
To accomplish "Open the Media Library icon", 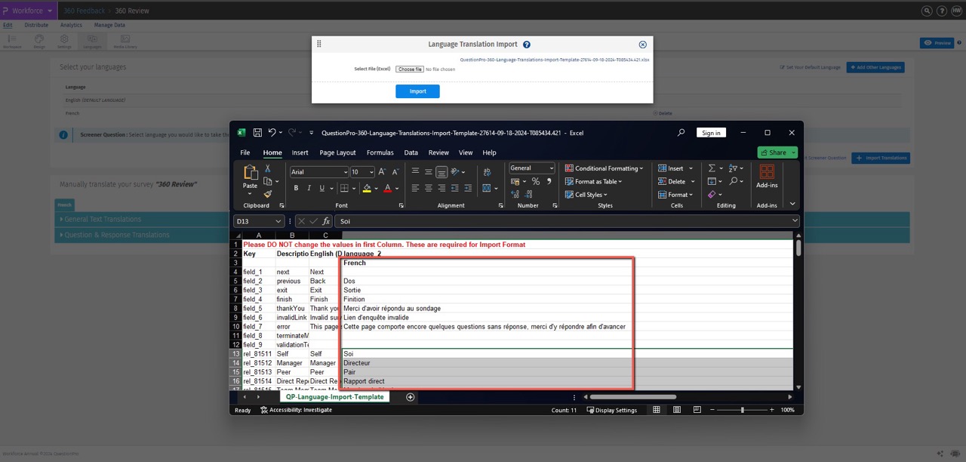I will pos(125,39).
